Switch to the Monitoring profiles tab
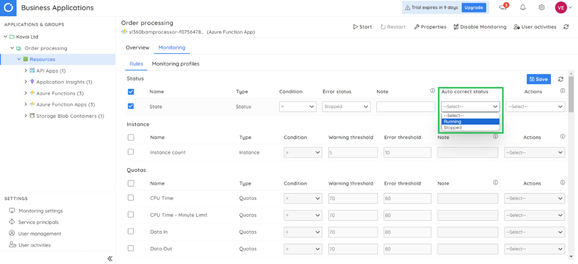The image size is (578, 264). 175,64
